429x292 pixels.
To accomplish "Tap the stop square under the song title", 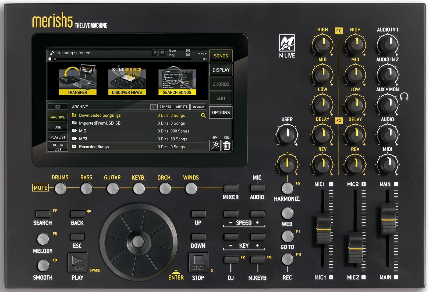I will pos(50,59).
